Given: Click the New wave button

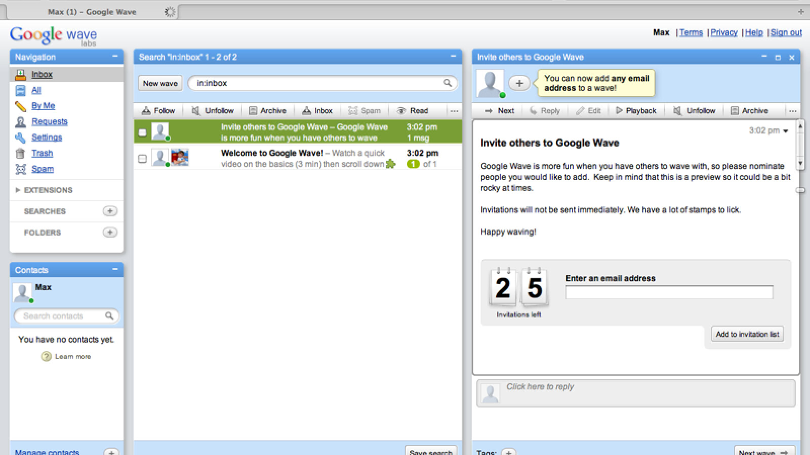Looking at the screenshot, I should [x=160, y=83].
